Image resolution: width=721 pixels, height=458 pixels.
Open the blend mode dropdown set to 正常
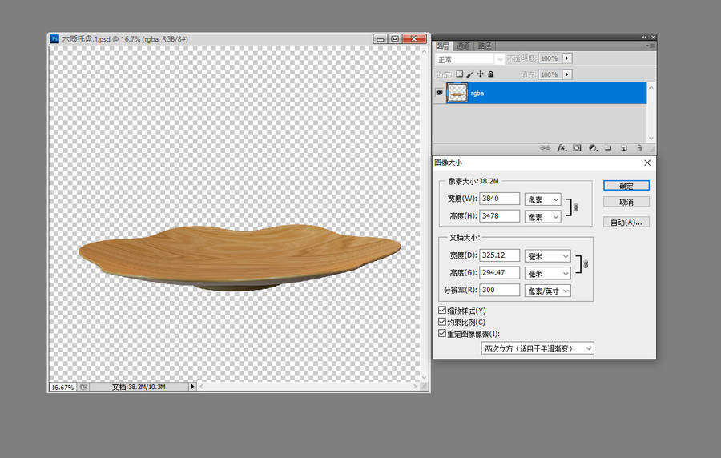[469, 59]
